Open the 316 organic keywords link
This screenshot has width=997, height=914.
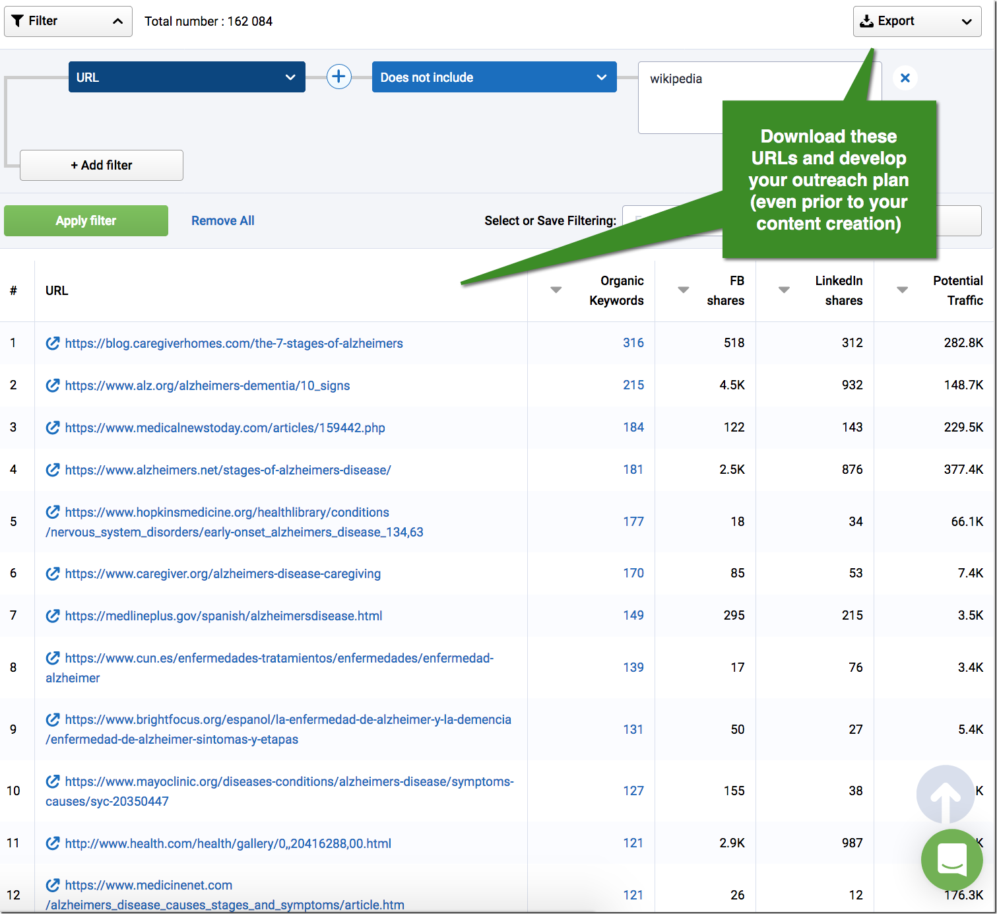(x=633, y=343)
